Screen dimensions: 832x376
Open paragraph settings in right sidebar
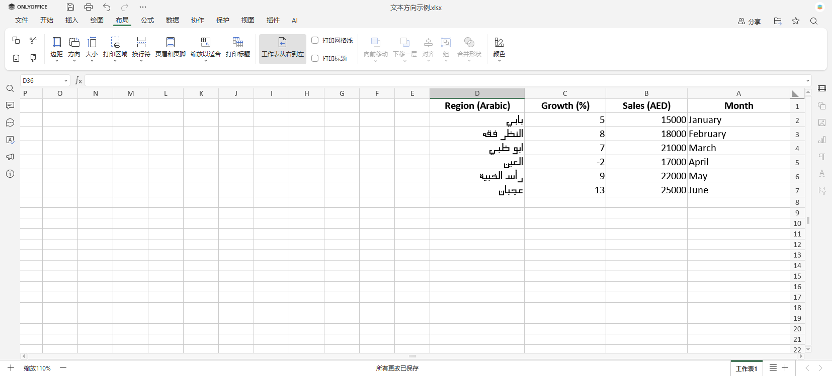pyautogui.click(x=822, y=157)
